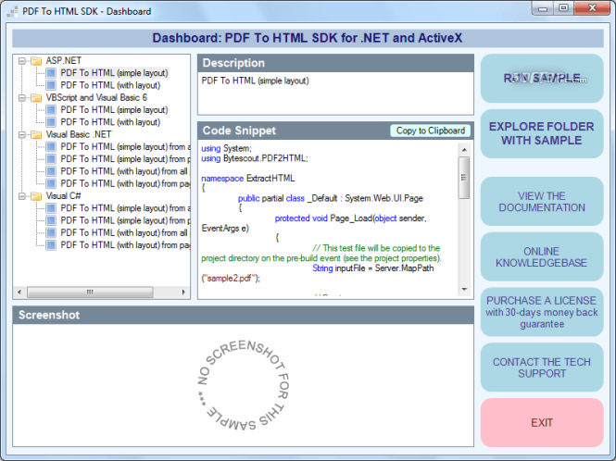616x461 pixels.
Task: Click the code snippet scroll up arrow
Action: click(464, 150)
